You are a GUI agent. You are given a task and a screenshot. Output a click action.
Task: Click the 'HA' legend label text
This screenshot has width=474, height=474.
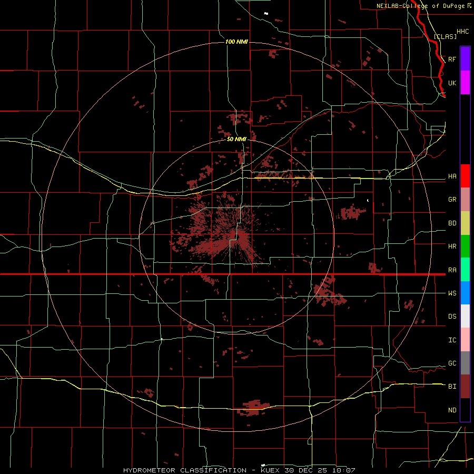click(452, 176)
